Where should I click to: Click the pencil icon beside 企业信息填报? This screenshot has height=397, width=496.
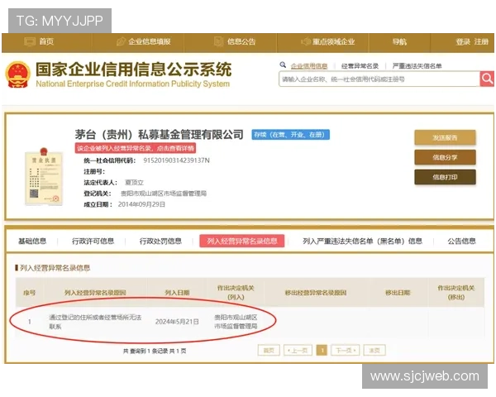tap(121, 41)
